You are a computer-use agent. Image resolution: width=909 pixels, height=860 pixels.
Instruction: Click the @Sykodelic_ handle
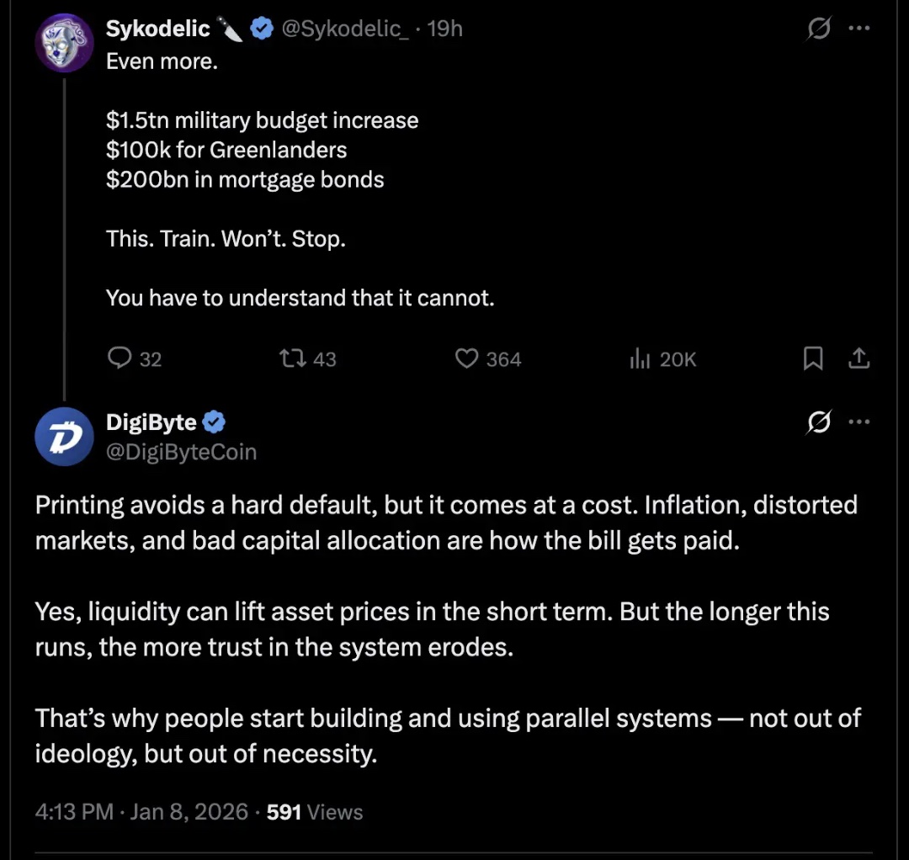click(345, 29)
